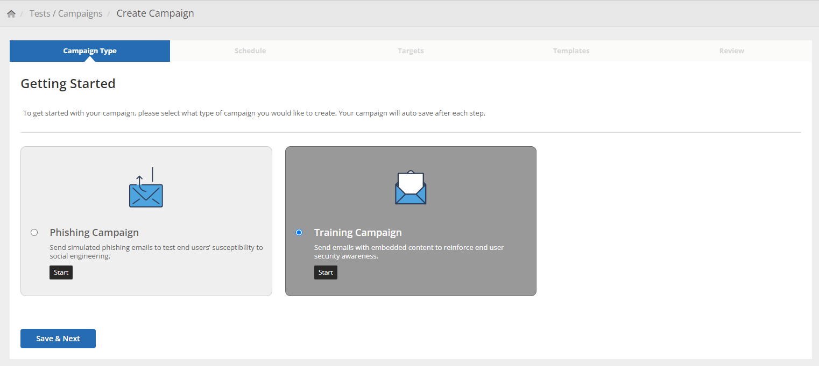
Task: Switch to the Templates step tab
Action: tap(571, 51)
